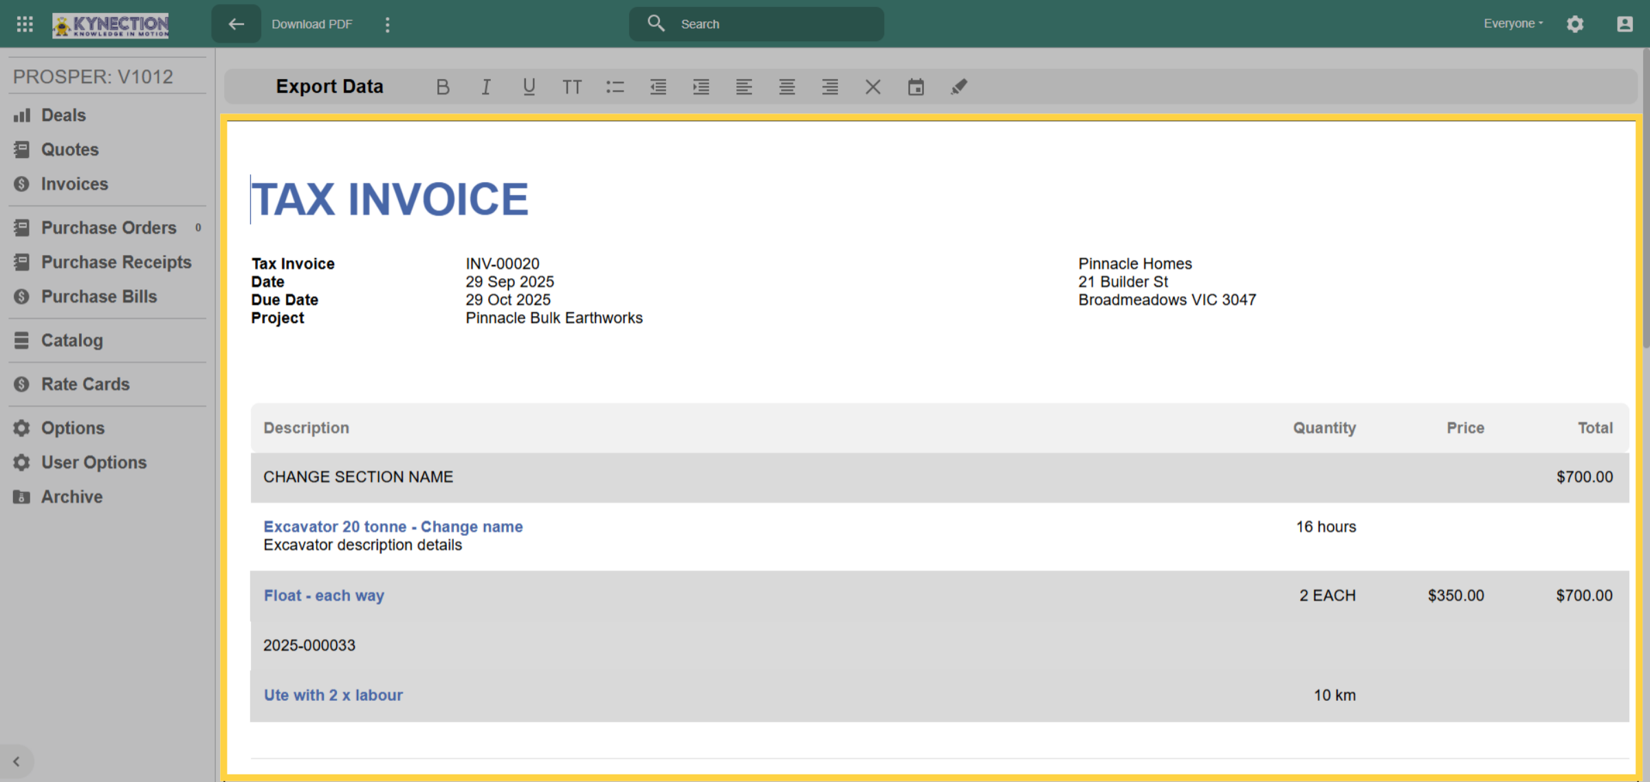Click the Price column header
The height and width of the screenshot is (782, 1650).
click(1465, 427)
